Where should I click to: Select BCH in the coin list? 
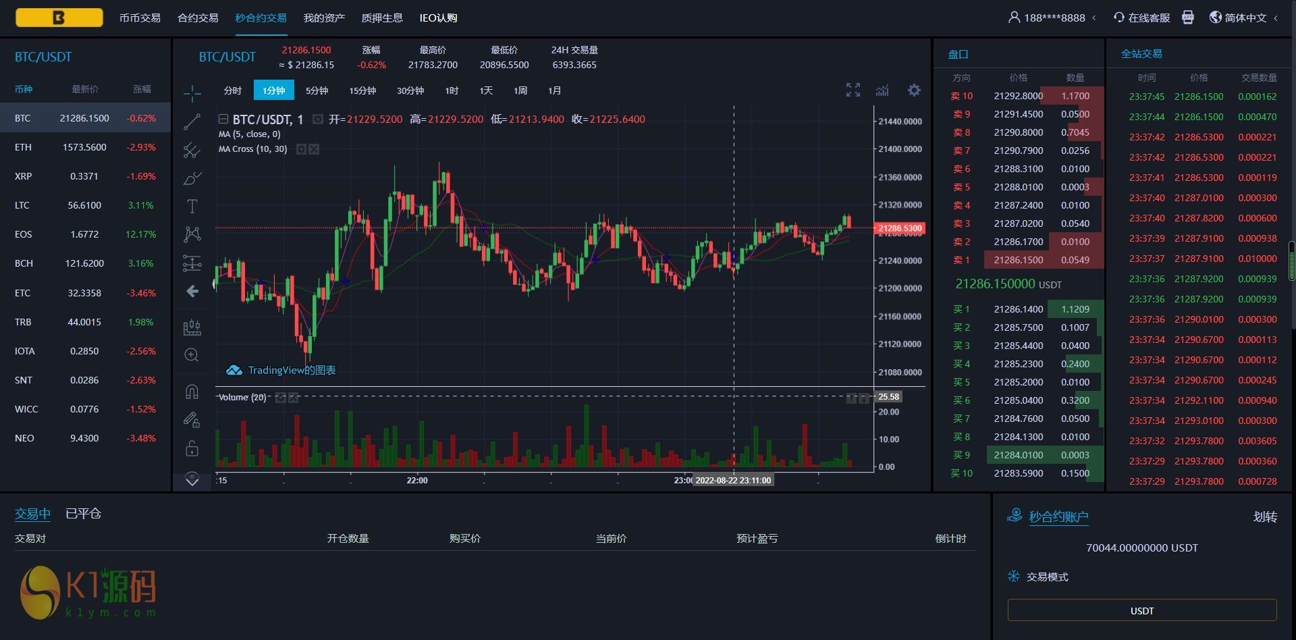click(85, 263)
